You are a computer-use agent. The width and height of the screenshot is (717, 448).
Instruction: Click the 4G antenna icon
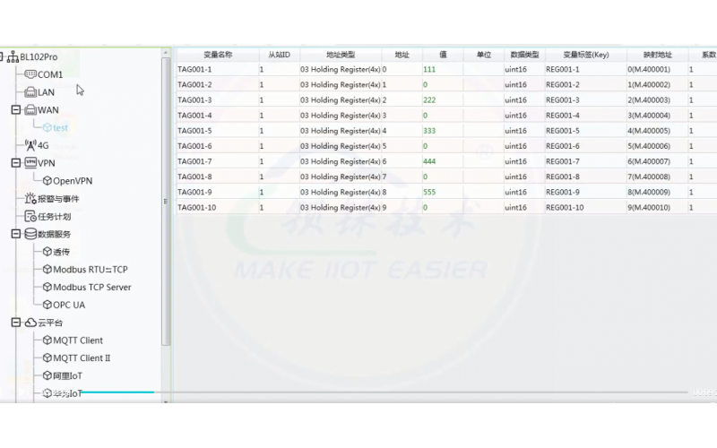click(30, 145)
